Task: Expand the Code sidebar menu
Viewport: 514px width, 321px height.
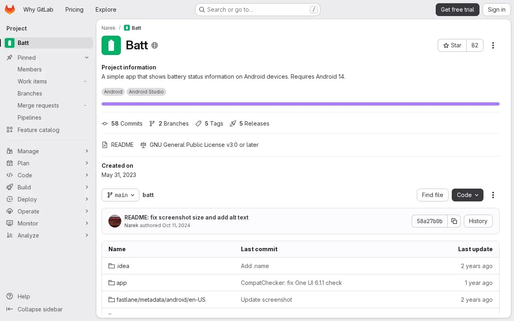Action: (48, 175)
